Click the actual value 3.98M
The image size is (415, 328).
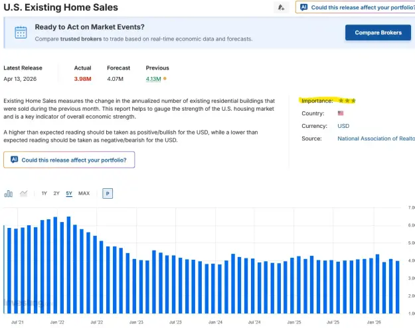pos(82,79)
